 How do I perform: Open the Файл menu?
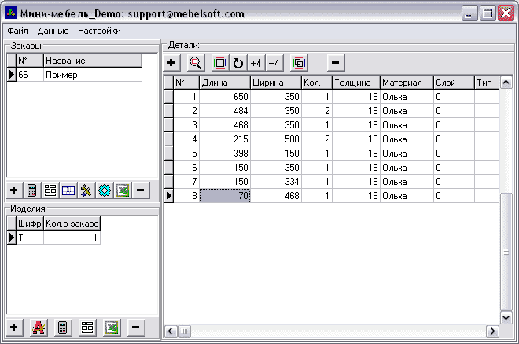tap(17, 31)
